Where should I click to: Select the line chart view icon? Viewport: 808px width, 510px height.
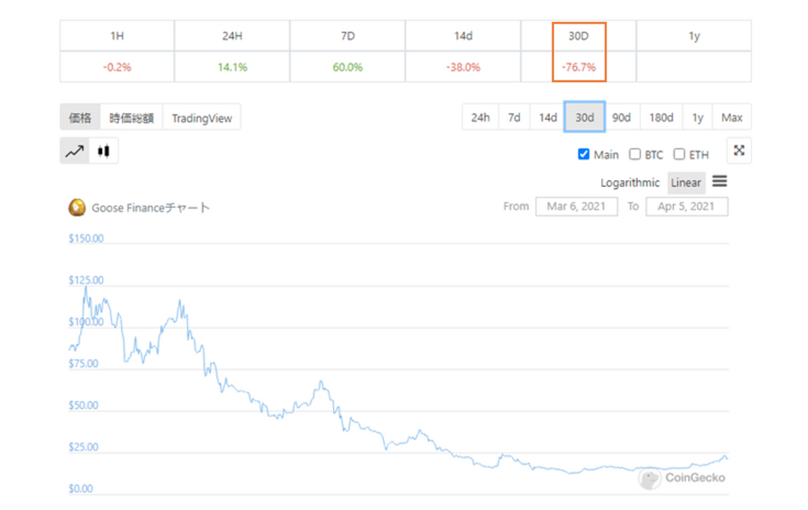pyautogui.click(x=74, y=151)
